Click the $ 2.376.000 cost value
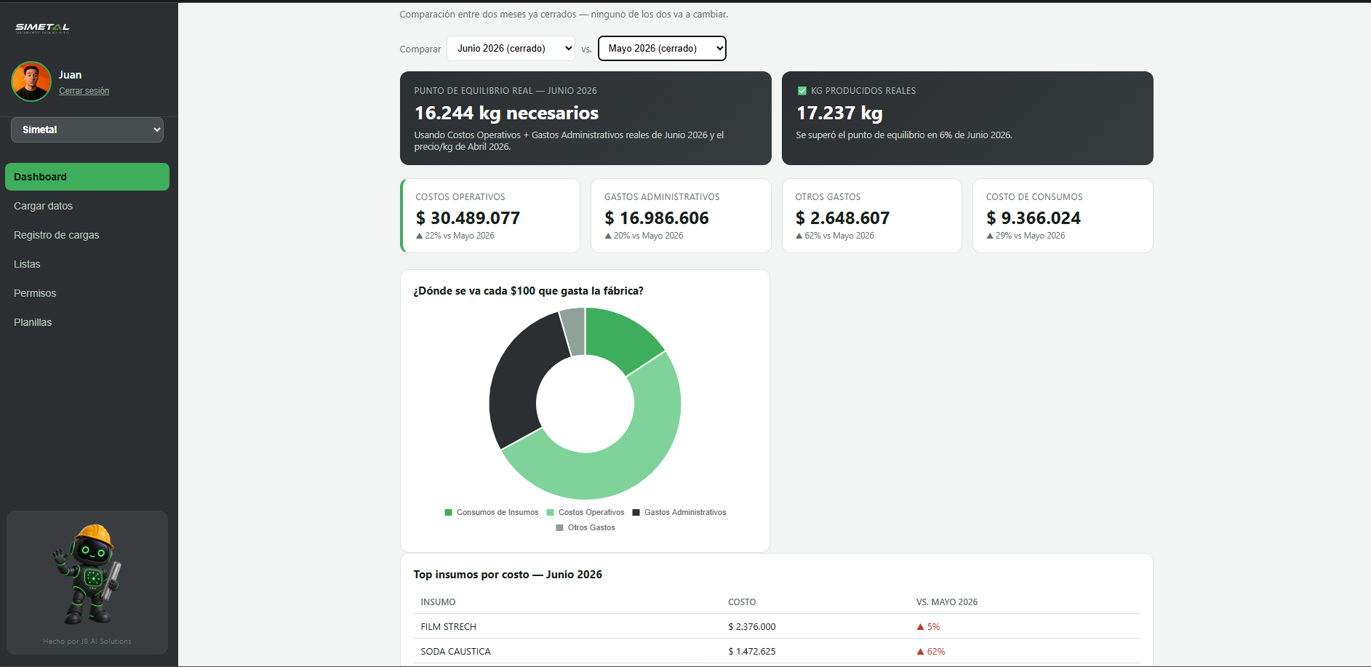This screenshot has width=1371, height=667. tap(752, 627)
